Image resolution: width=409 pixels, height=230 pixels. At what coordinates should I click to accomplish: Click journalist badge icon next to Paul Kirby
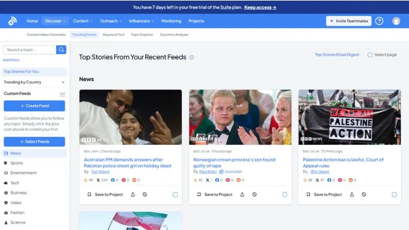[221, 172]
